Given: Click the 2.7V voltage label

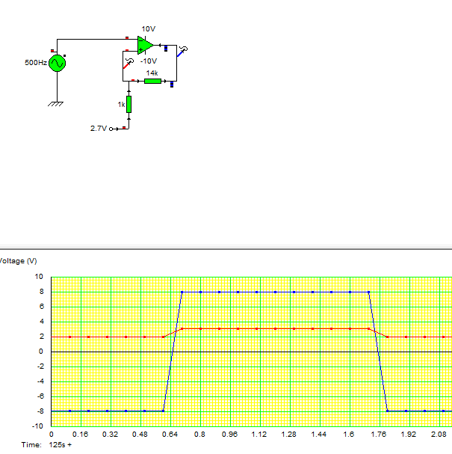Looking at the screenshot, I should [99, 128].
